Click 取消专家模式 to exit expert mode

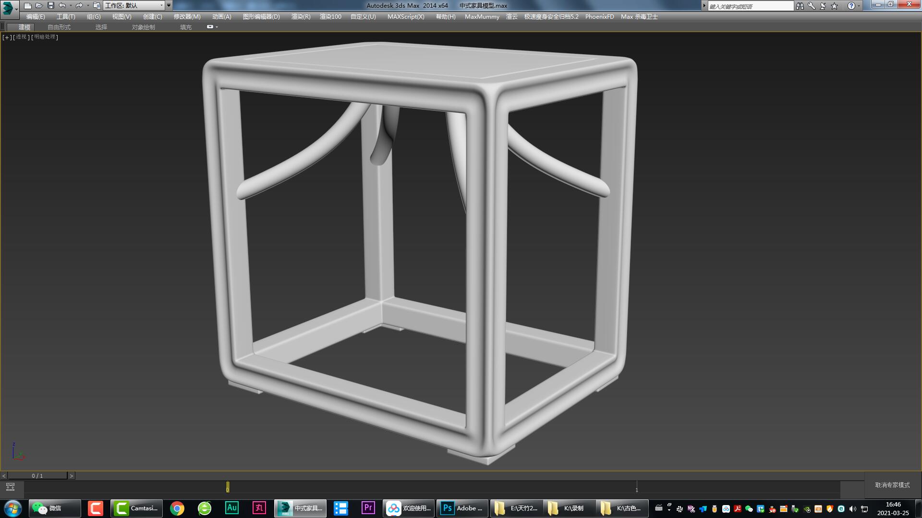[891, 485]
